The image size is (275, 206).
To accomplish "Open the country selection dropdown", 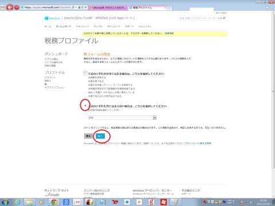I will (x=122, y=118).
